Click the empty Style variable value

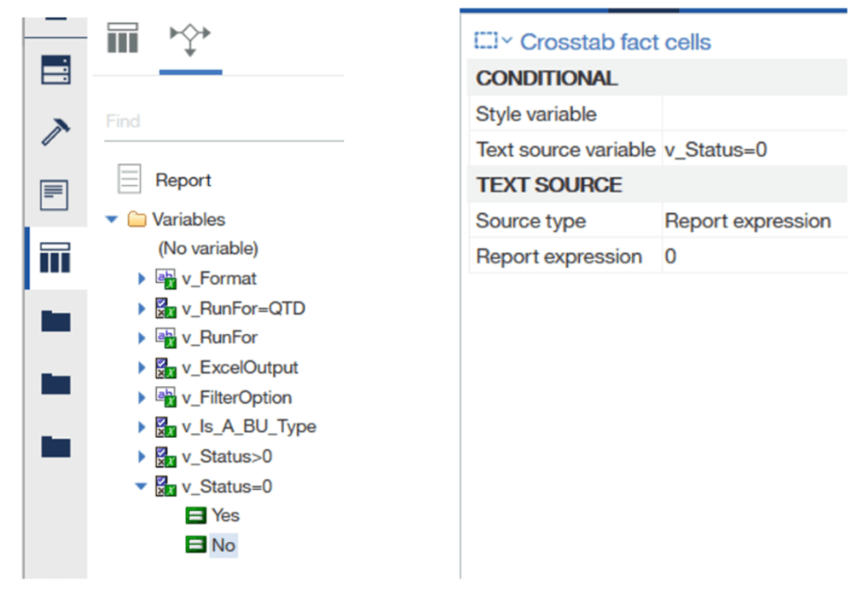point(754,114)
